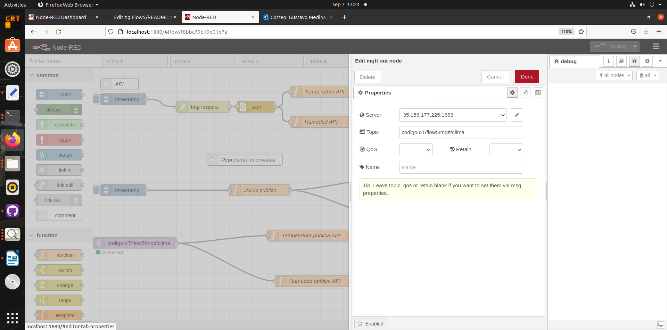Open node settings gear in the properties tab bar

pos(512,93)
